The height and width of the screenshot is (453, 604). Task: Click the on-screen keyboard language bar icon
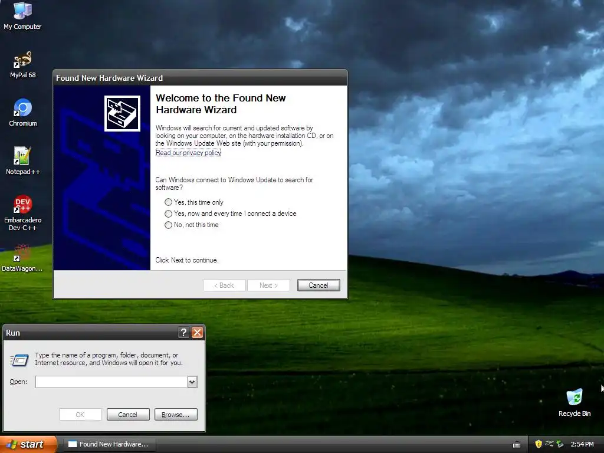(x=517, y=445)
